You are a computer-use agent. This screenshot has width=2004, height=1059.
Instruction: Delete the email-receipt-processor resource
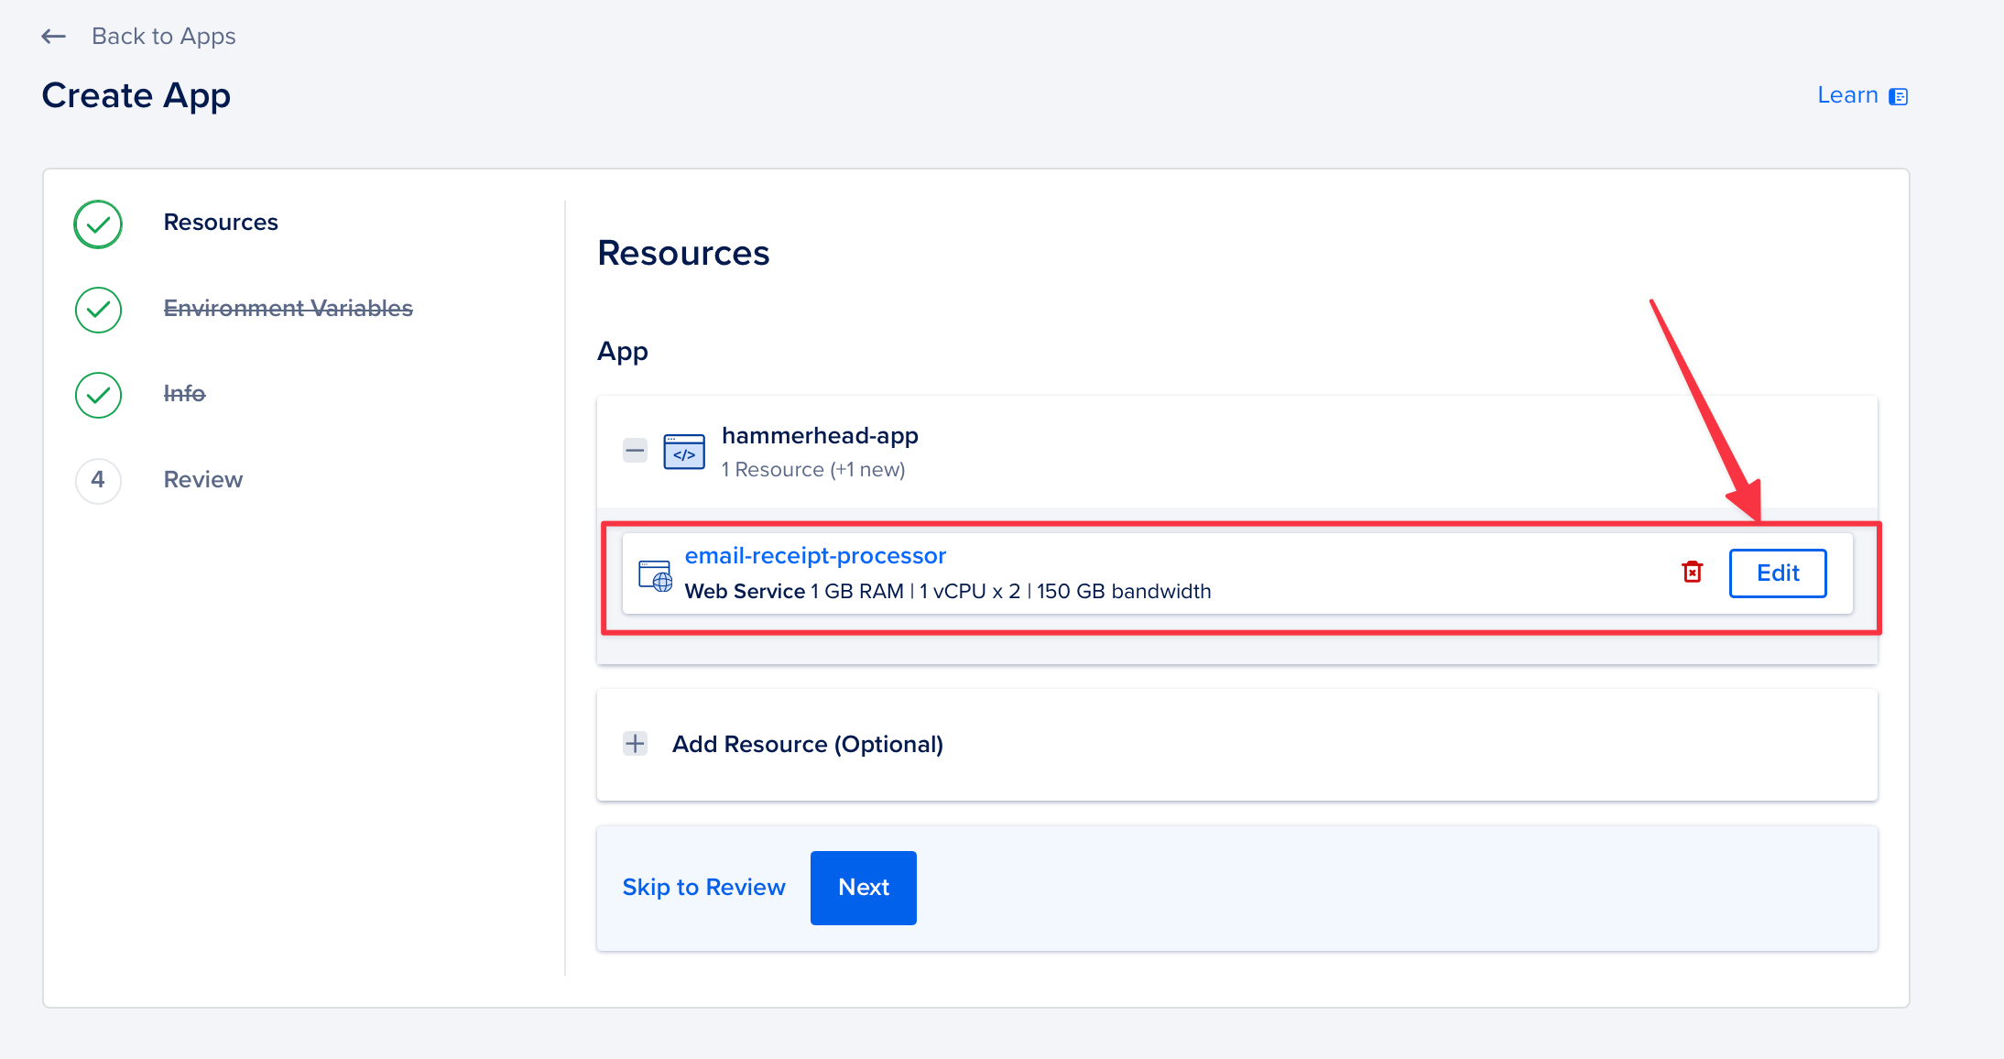(1693, 572)
